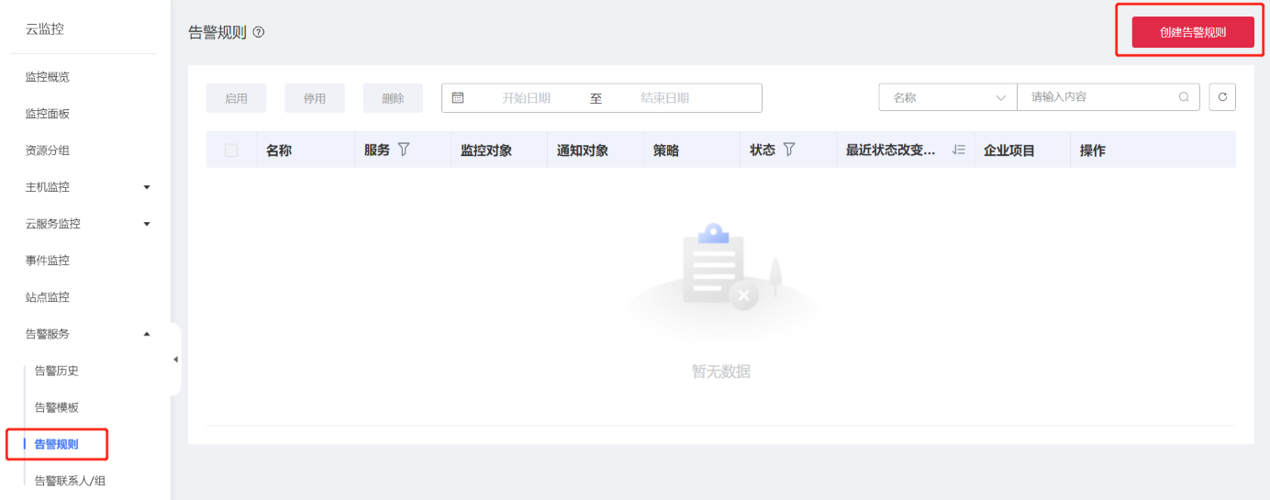Filter by 状态 column funnel icon
1270x500 pixels.
pyautogui.click(x=788, y=150)
